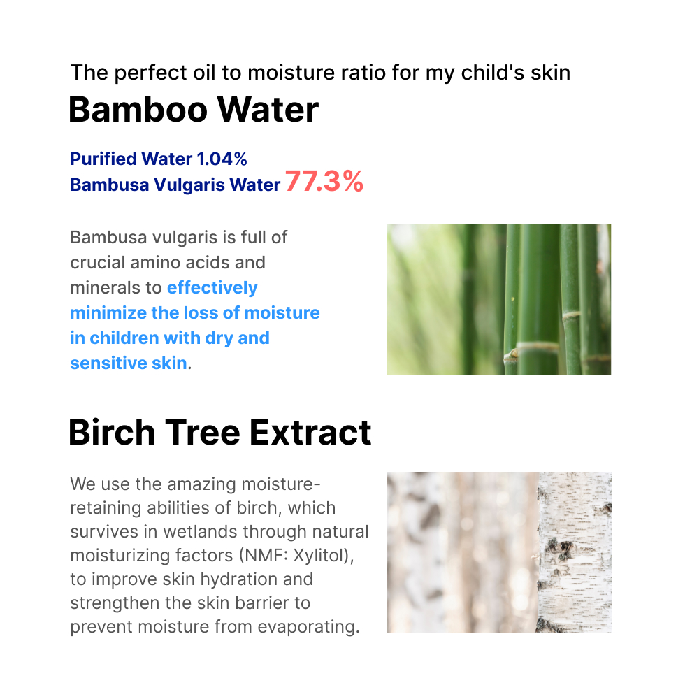This screenshot has width=699, height=699.
Task: Click the "Birch Tree Extract" heading
Action: point(219,433)
